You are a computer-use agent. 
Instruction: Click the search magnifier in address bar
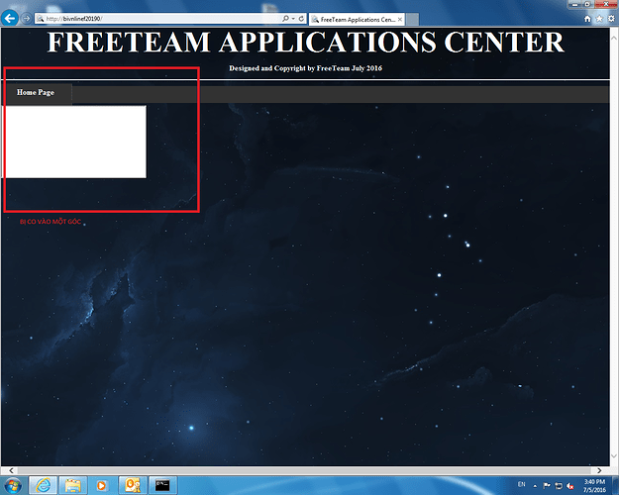[285, 19]
